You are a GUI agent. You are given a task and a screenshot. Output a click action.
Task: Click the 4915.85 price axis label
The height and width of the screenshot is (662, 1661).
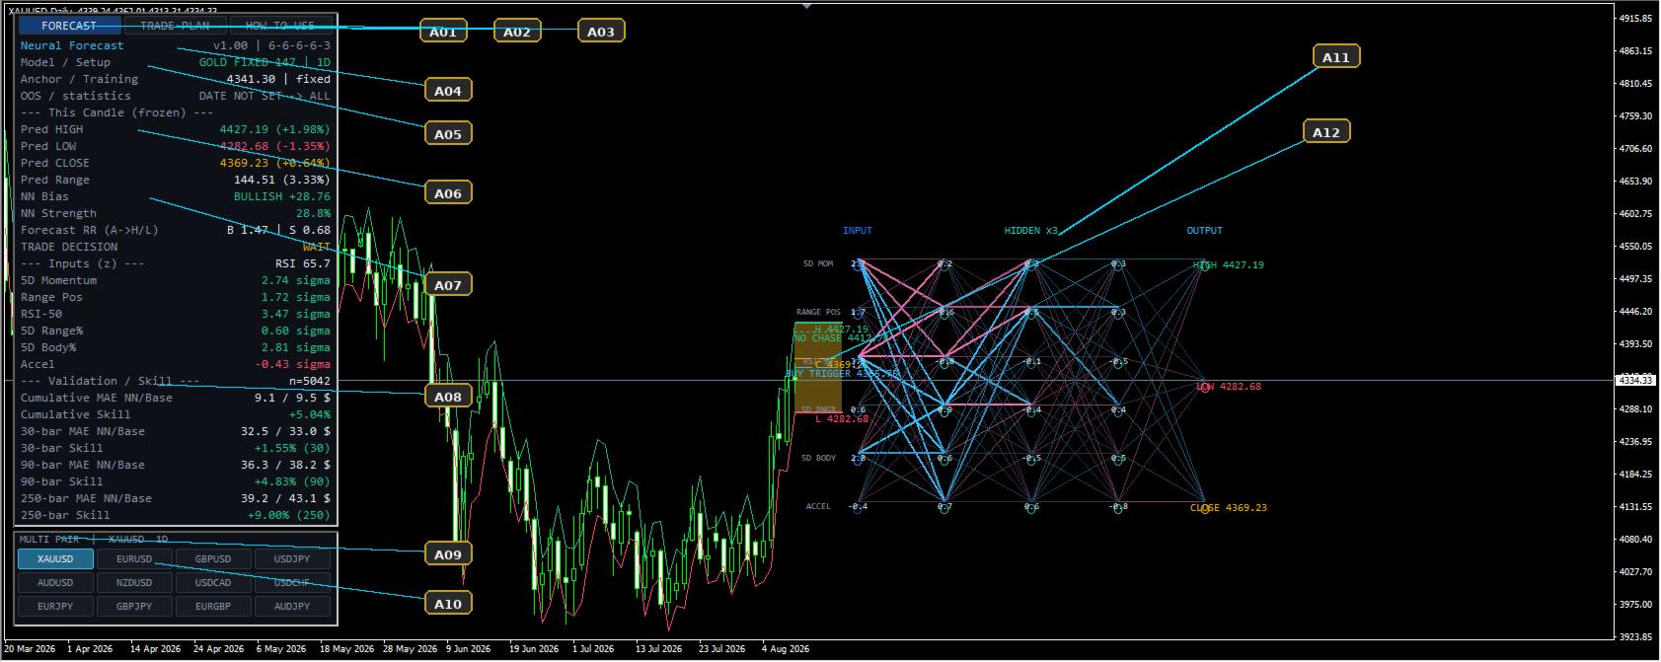click(1635, 19)
